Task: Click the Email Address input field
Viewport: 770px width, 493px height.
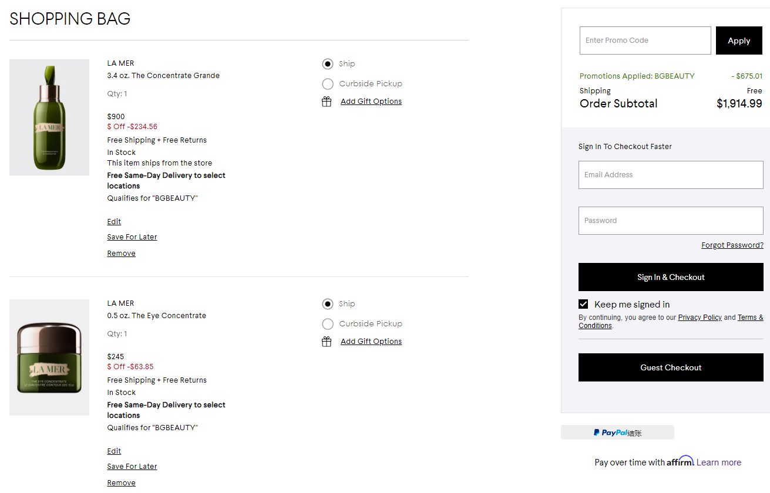Action: coord(671,175)
